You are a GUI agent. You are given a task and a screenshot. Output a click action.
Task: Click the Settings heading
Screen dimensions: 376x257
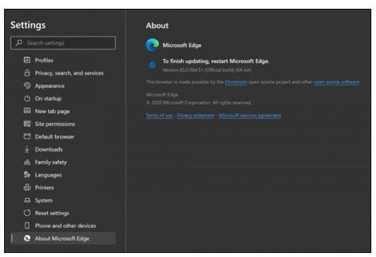28,25
